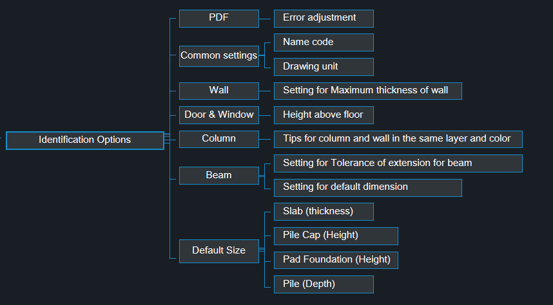This screenshot has height=305, width=553.
Task: Click the Beam node
Action: click(x=218, y=176)
